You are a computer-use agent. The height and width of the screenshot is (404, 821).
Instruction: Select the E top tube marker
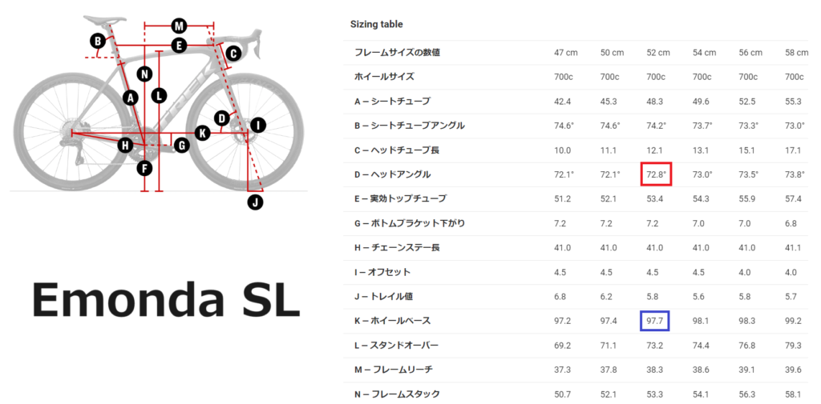(x=178, y=46)
